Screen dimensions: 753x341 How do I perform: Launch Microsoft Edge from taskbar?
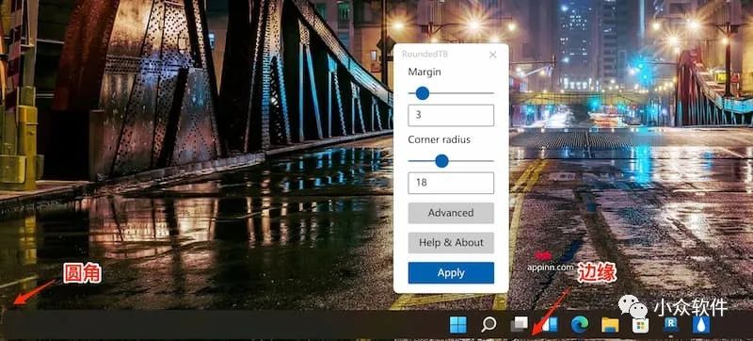pos(580,325)
